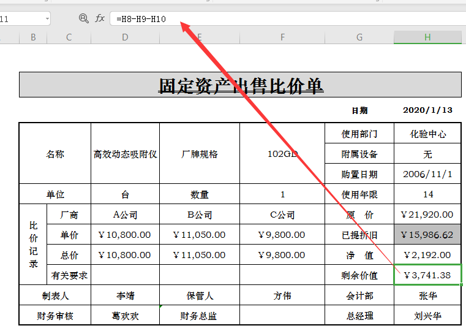Select the cell 葛欢欢

tap(125, 315)
